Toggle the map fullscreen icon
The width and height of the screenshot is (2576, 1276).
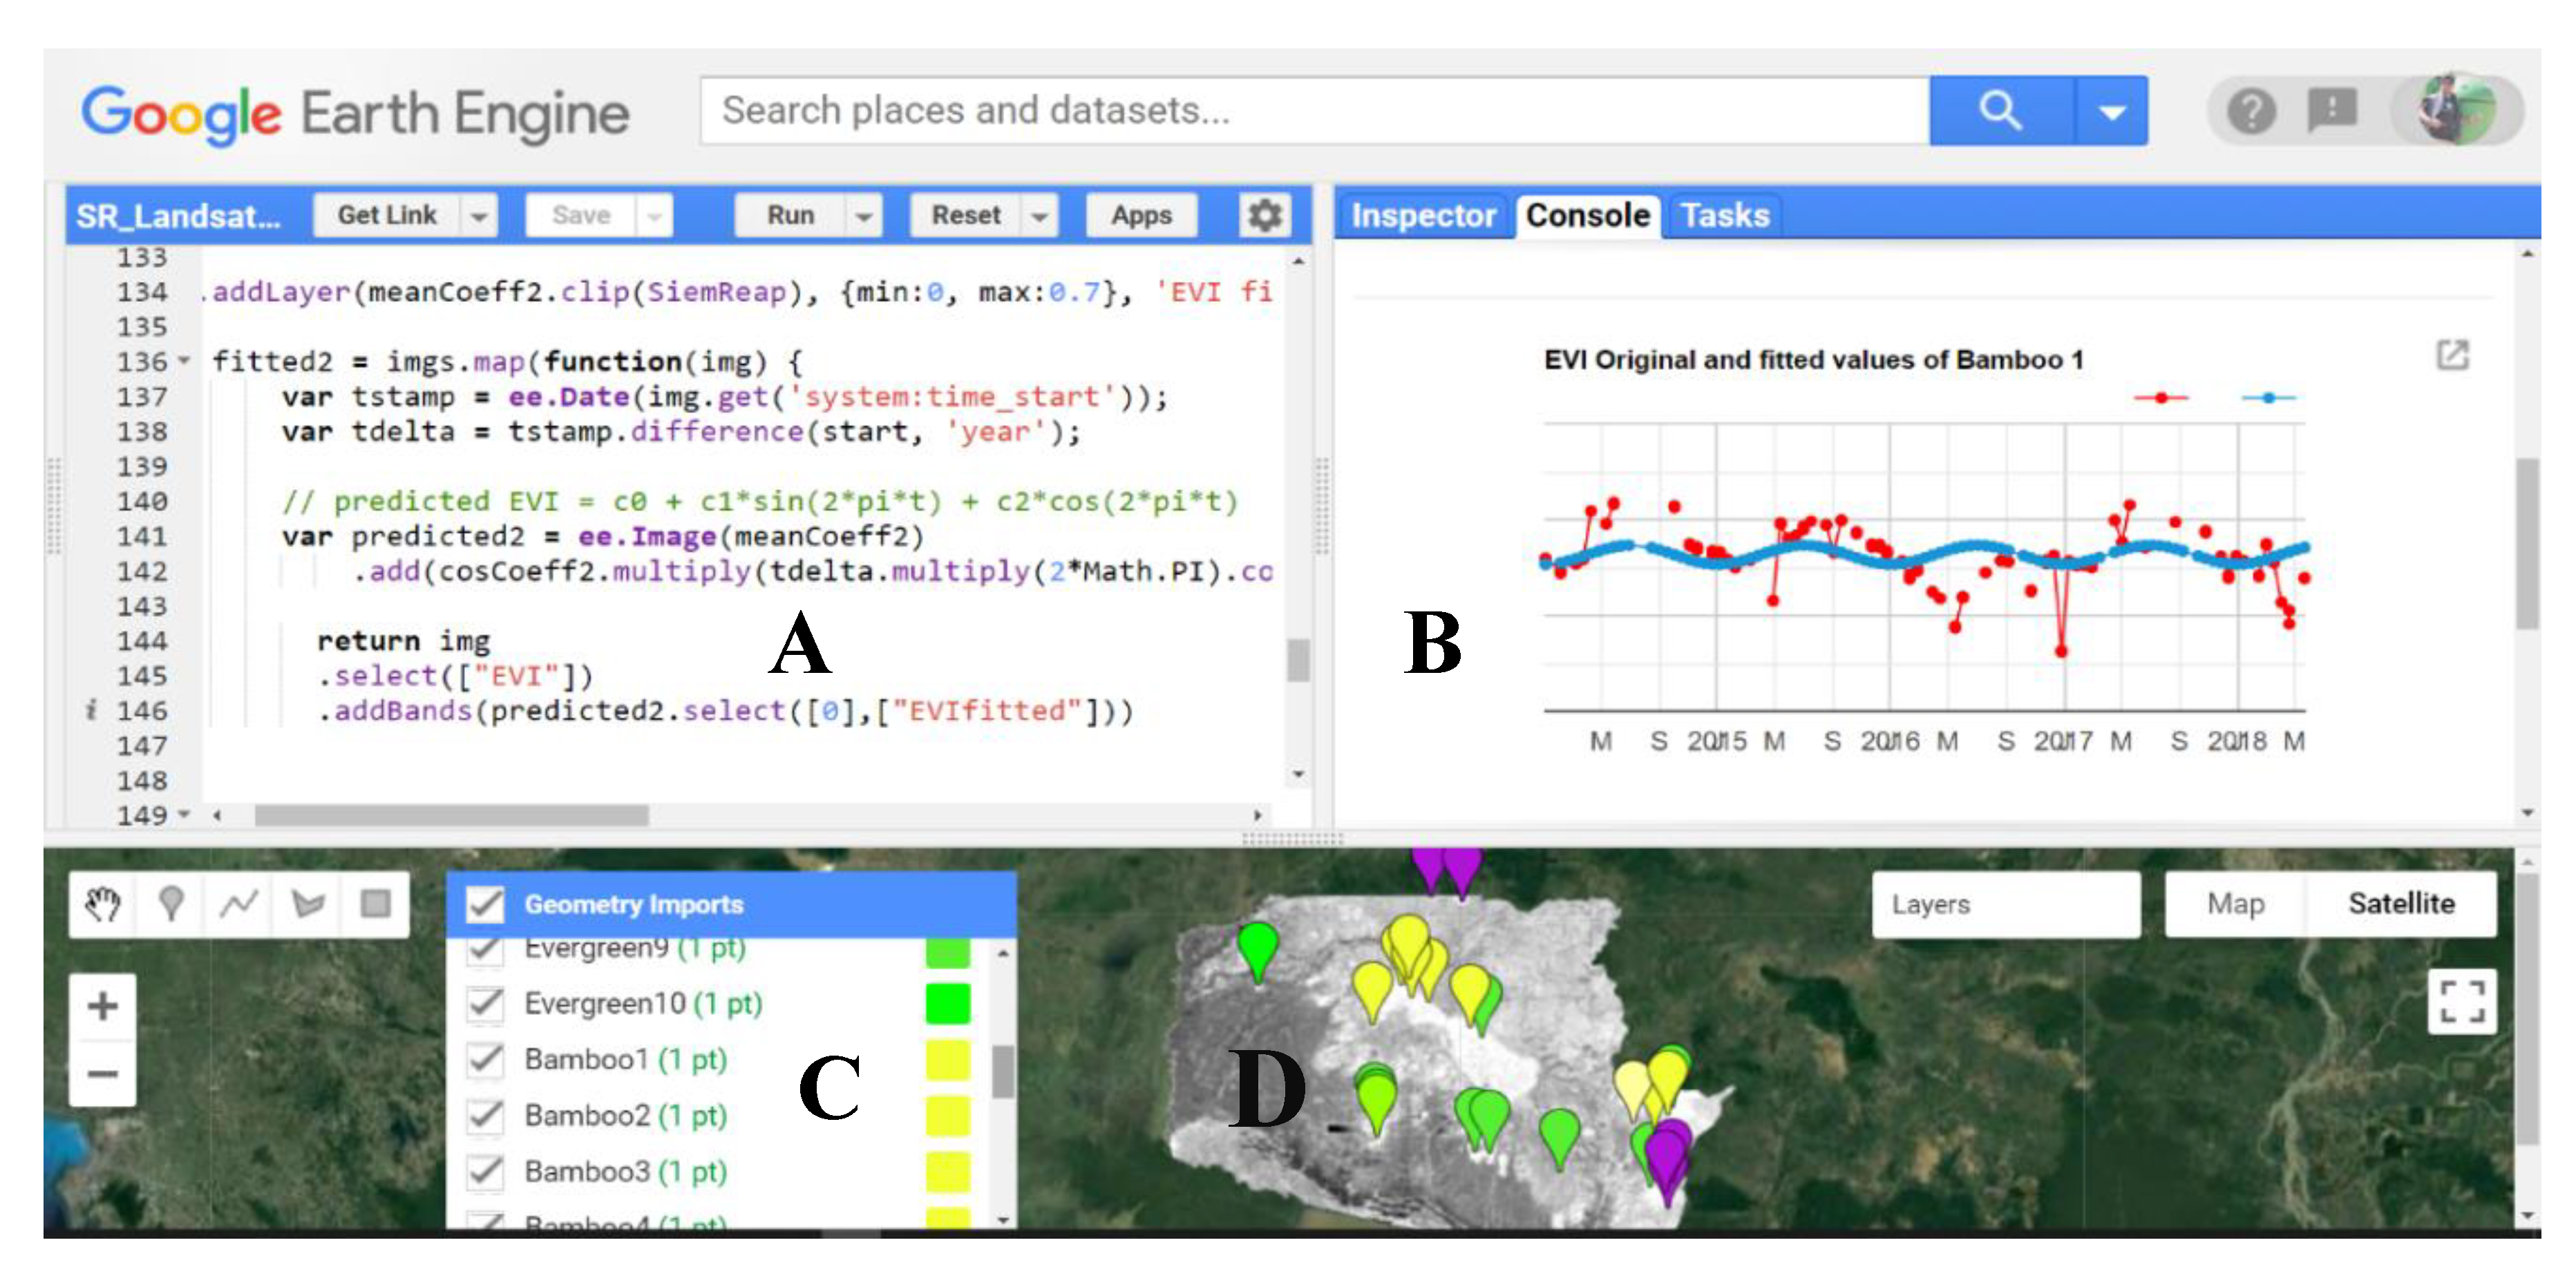(2461, 1001)
